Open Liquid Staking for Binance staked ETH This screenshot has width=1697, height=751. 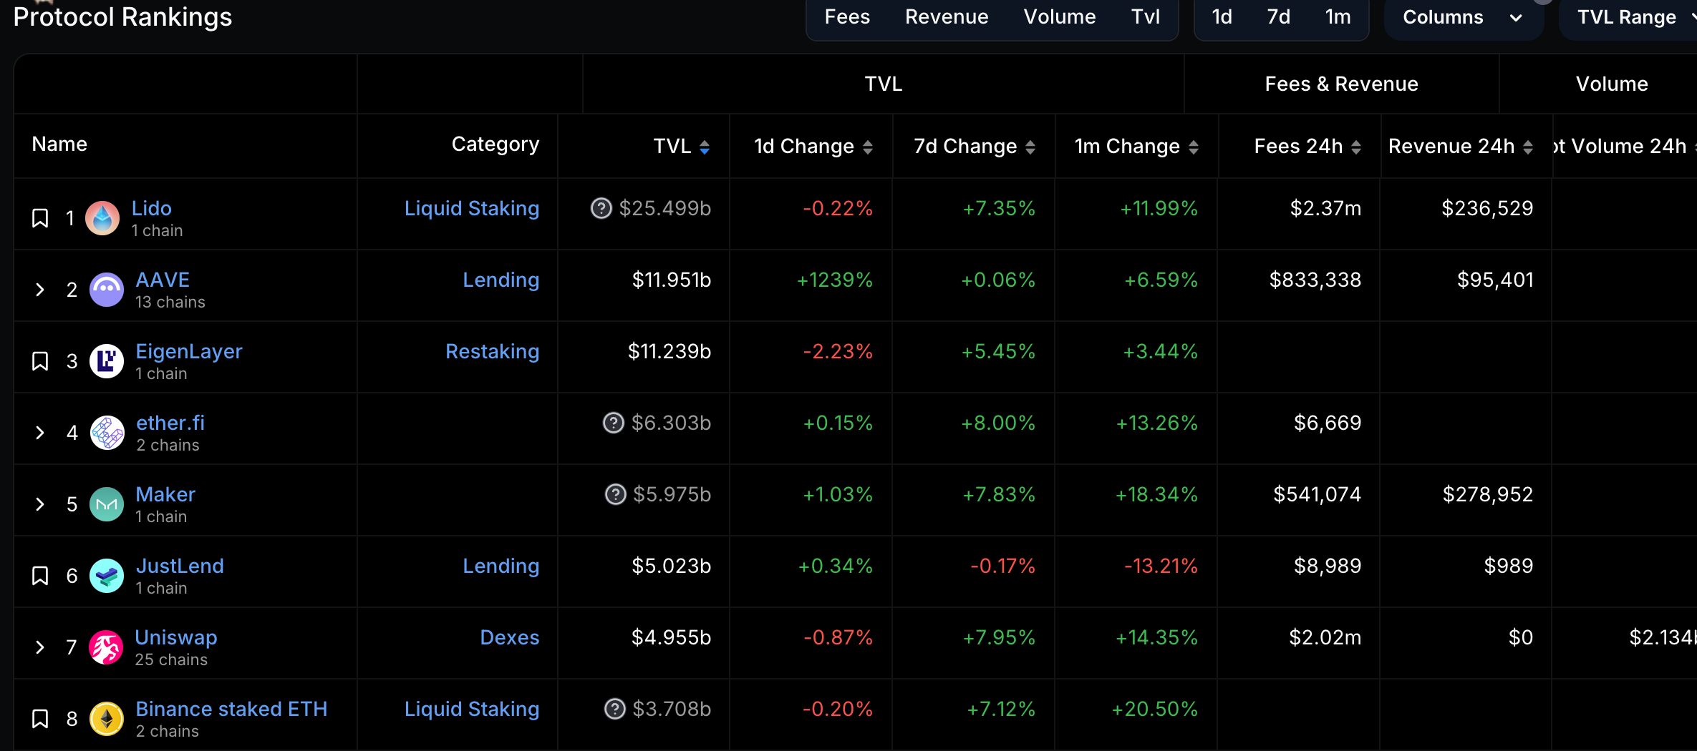pos(472,709)
